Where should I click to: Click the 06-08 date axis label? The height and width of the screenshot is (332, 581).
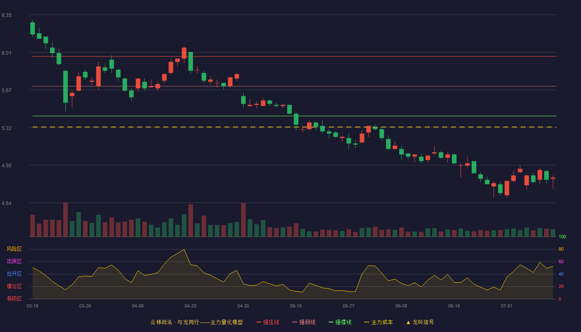401,306
